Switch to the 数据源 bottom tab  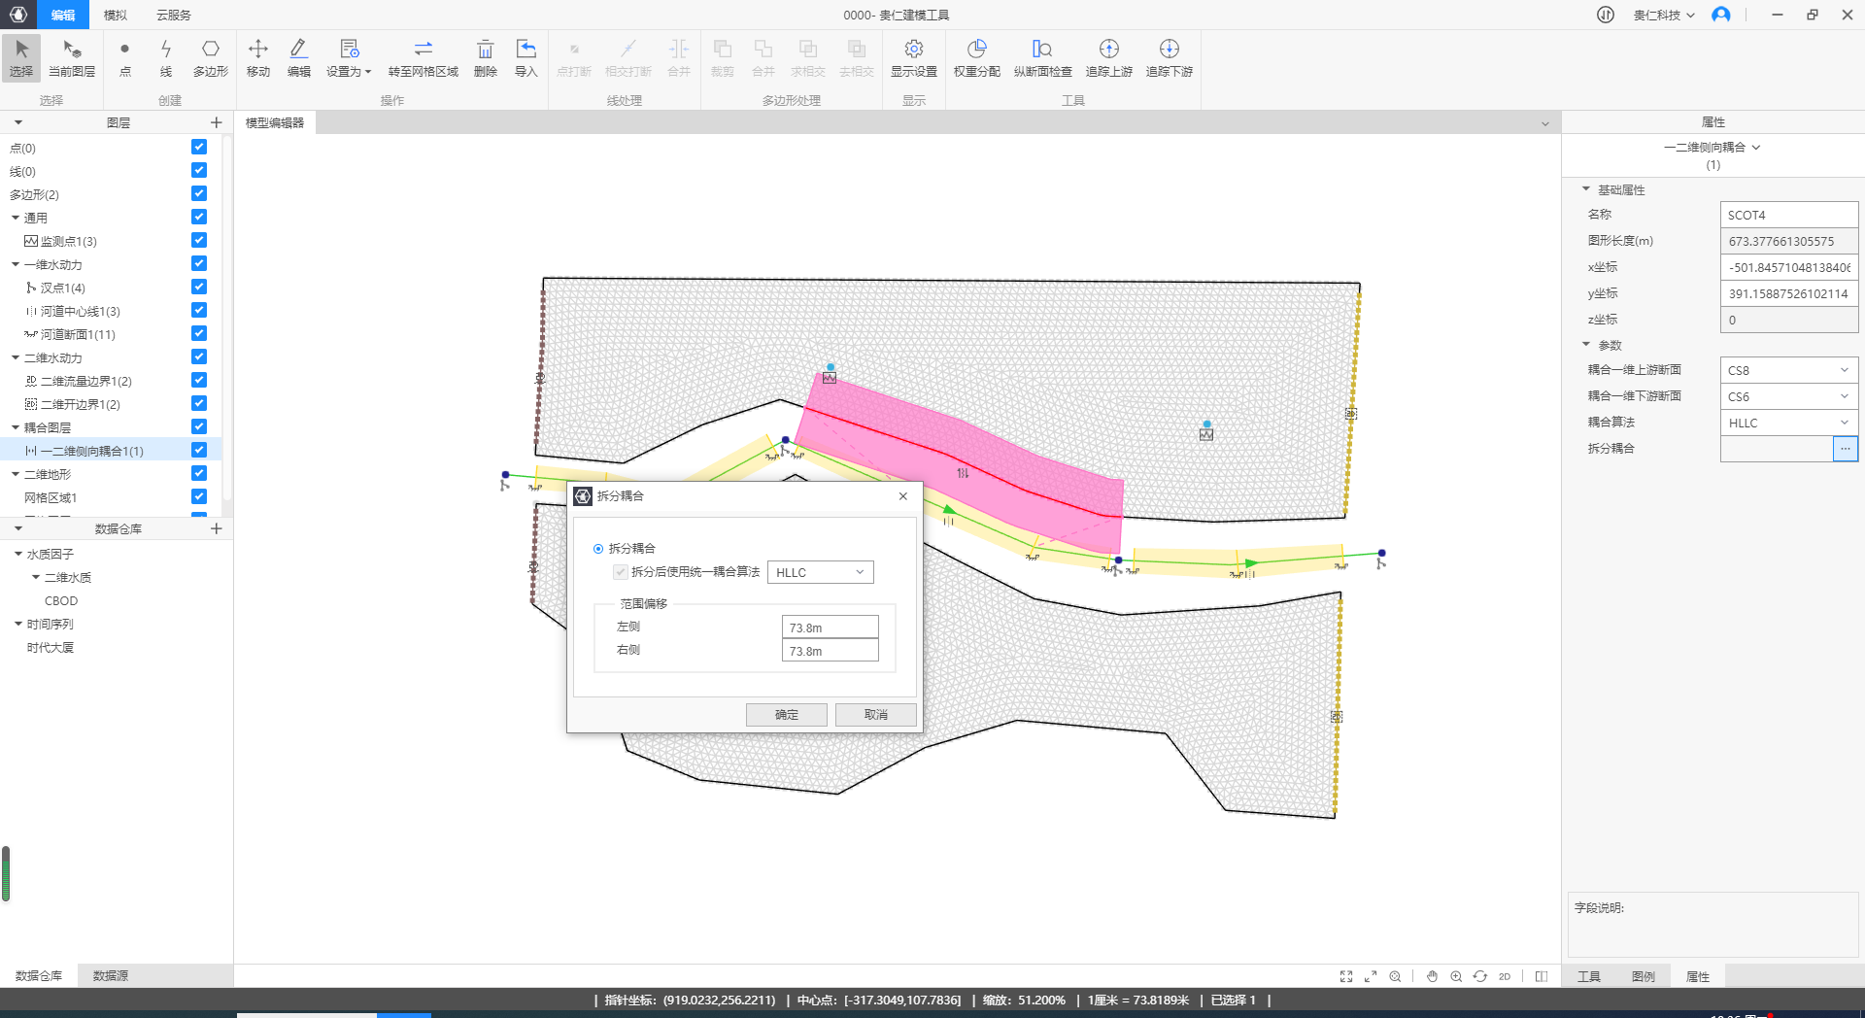coord(110,975)
